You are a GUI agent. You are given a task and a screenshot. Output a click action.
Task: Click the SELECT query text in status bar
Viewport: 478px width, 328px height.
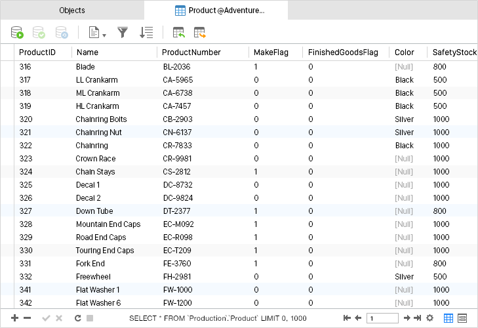pyautogui.click(x=218, y=318)
